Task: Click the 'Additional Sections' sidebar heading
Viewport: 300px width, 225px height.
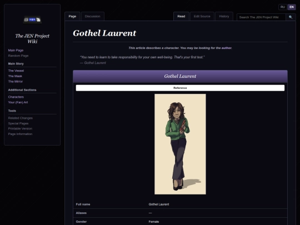Action: [x=22, y=90]
